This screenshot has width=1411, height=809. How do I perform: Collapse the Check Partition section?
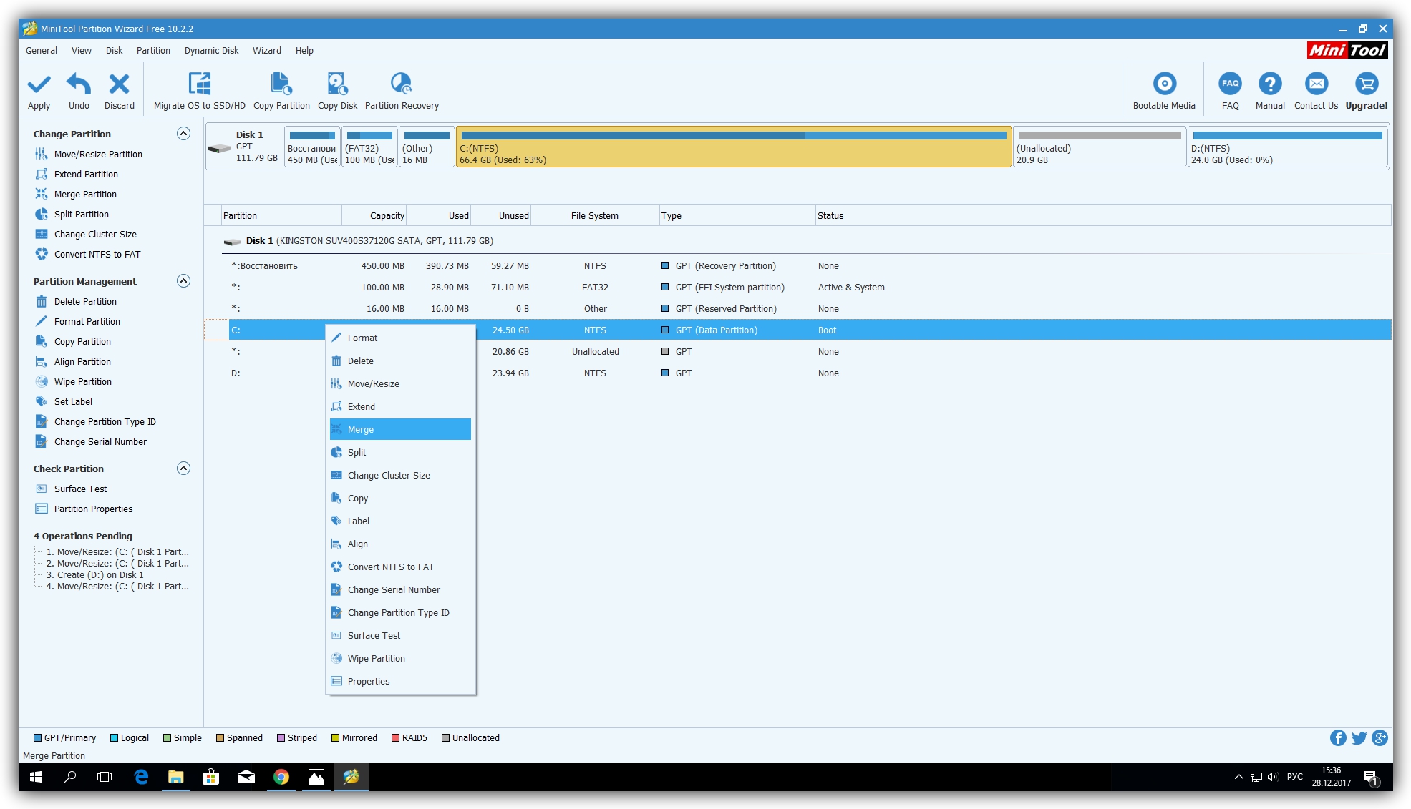[183, 469]
